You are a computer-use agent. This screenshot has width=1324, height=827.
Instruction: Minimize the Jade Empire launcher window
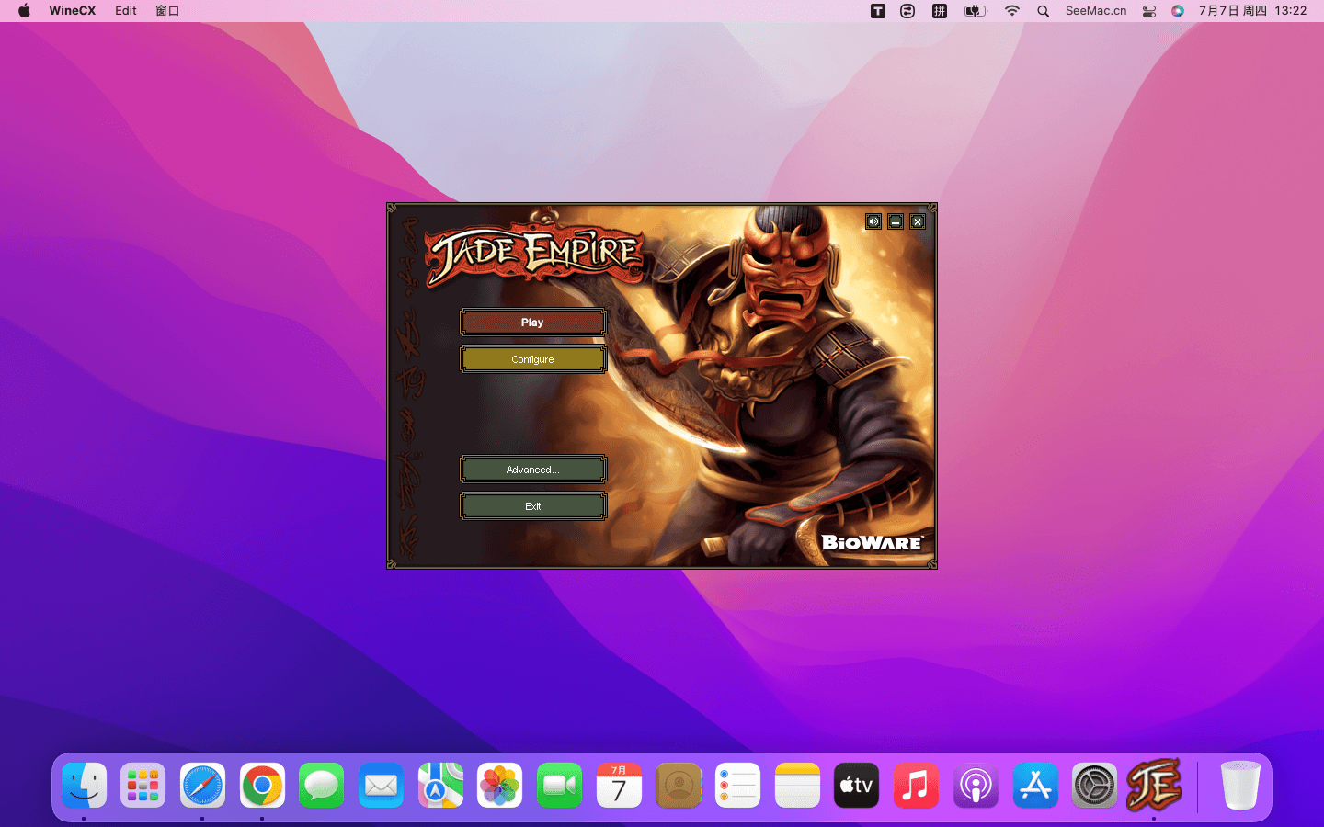coord(896,221)
